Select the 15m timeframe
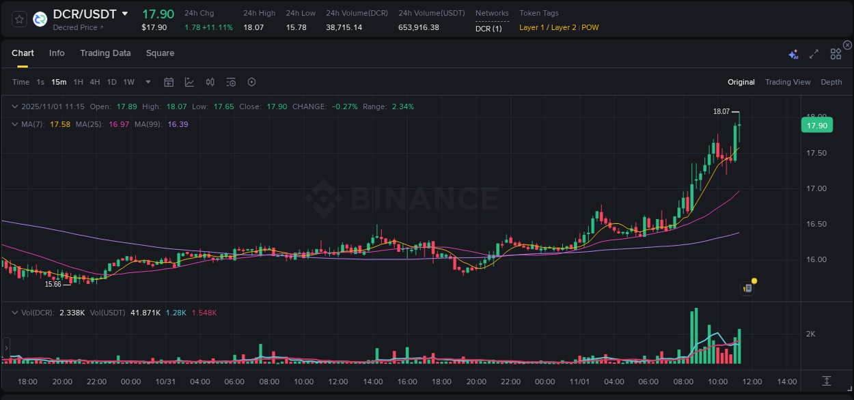This screenshot has height=400, width=854. [59, 82]
